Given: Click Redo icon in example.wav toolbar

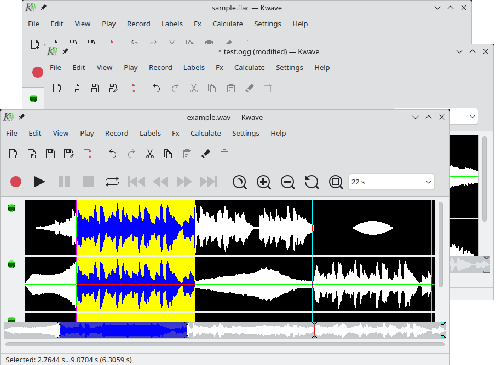Looking at the screenshot, I should [x=131, y=154].
